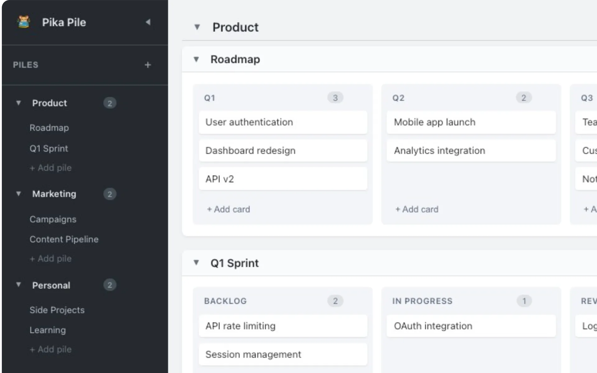Click the plus icon next to PILES
Image resolution: width=597 pixels, height=373 pixels.
coord(148,65)
